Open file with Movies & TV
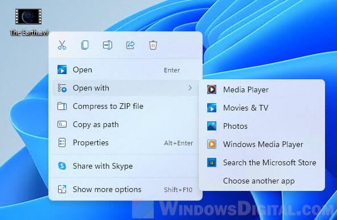337x220 pixels. [x=262, y=108]
